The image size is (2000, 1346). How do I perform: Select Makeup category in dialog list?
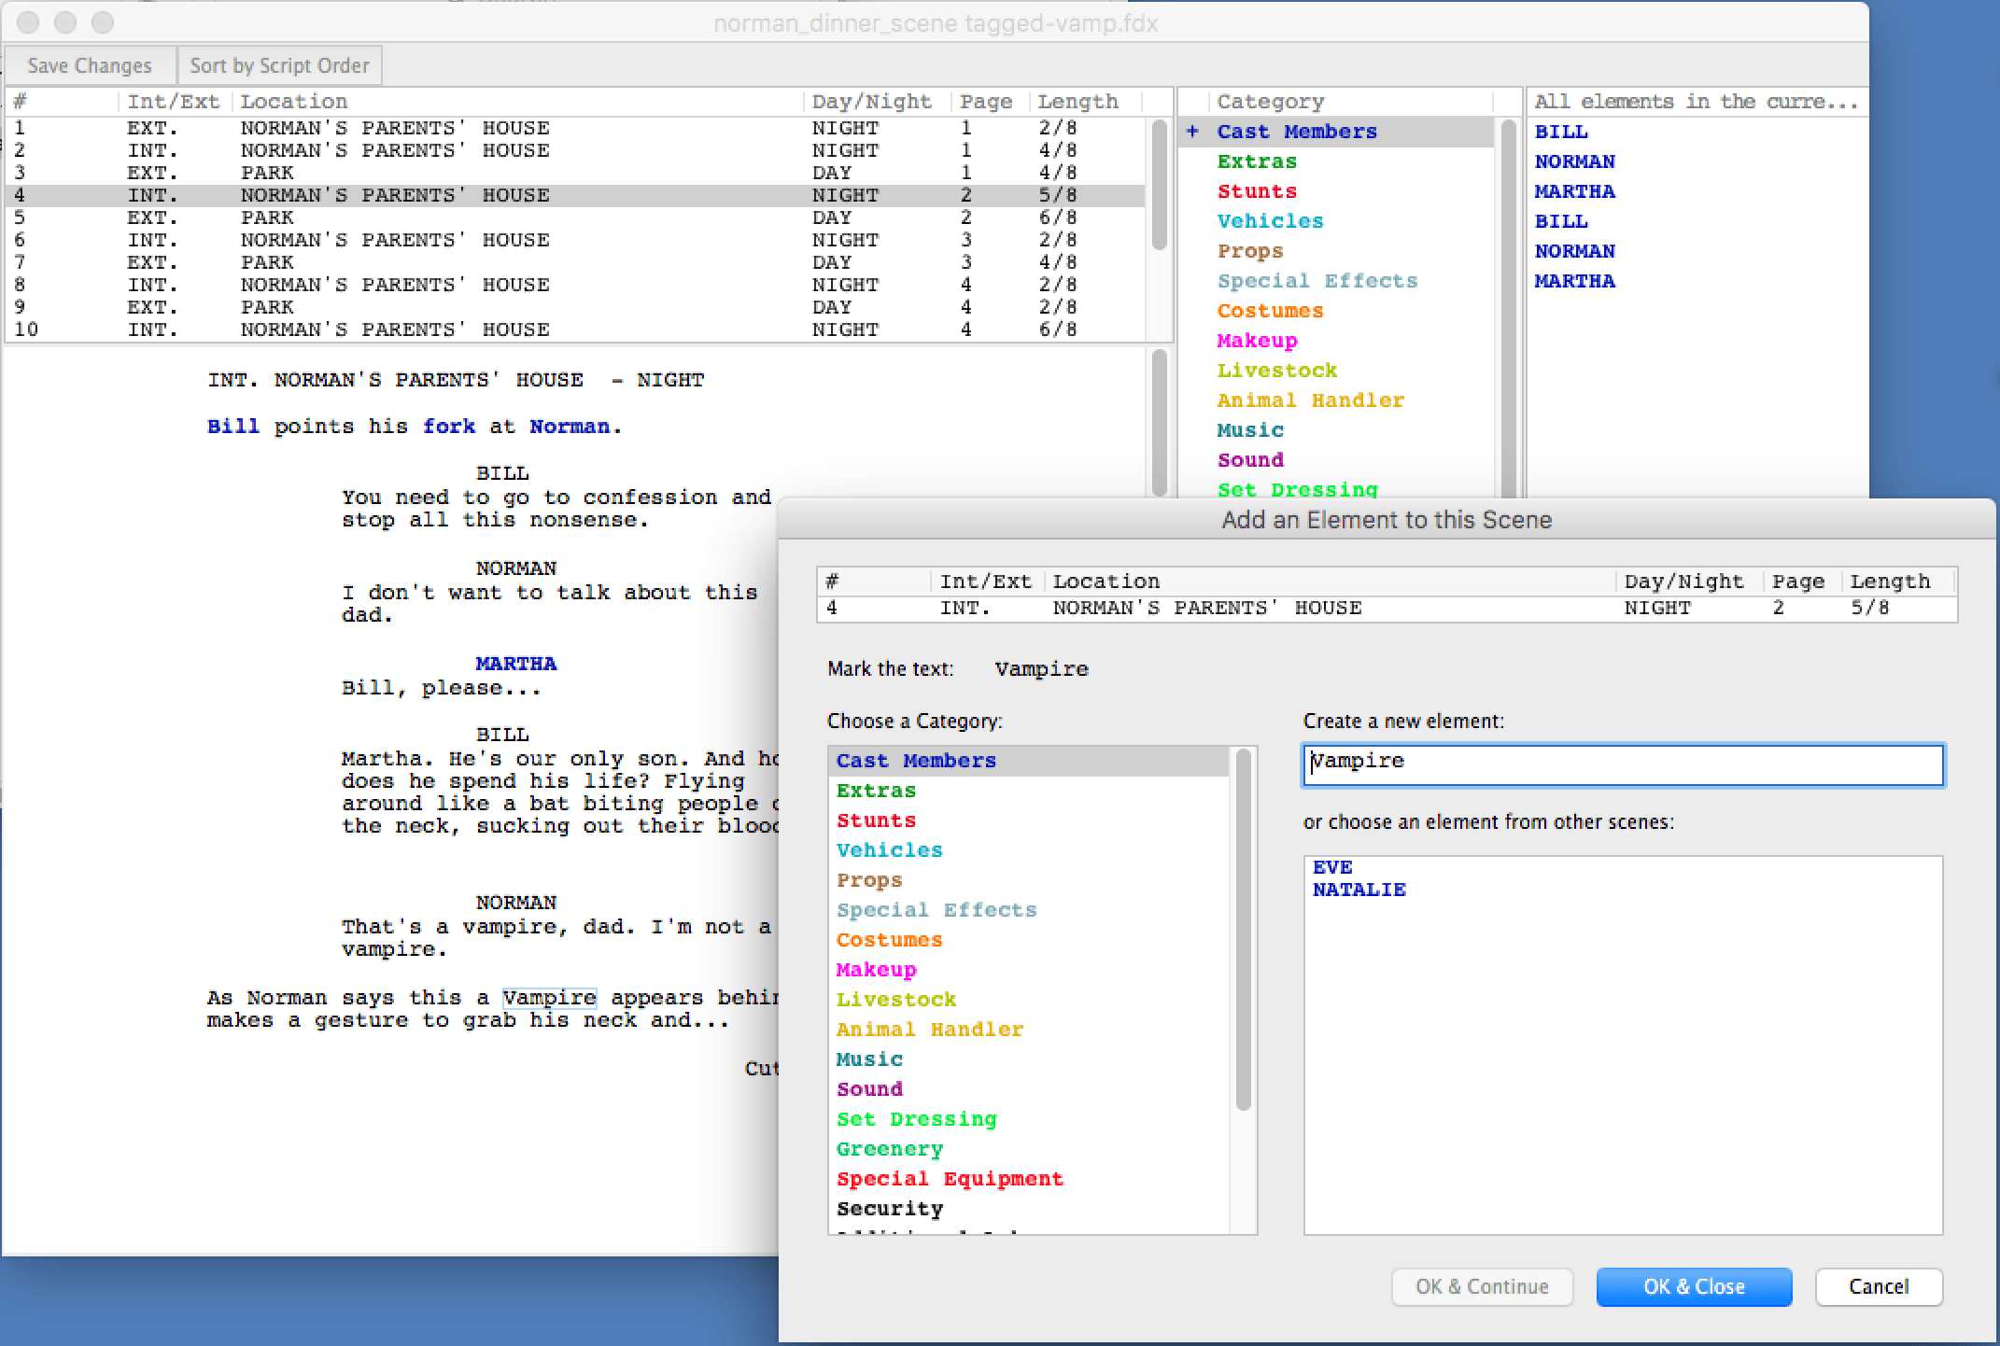click(876, 970)
